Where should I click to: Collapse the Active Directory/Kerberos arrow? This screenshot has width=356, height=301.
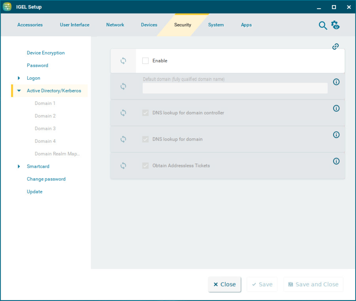[19, 91]
